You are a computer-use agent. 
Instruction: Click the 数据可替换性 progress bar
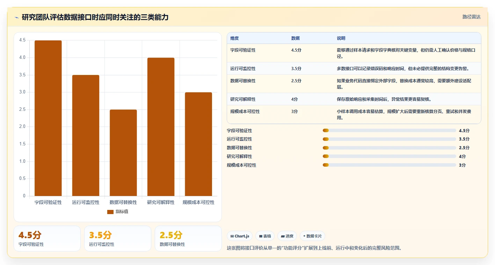390,148
